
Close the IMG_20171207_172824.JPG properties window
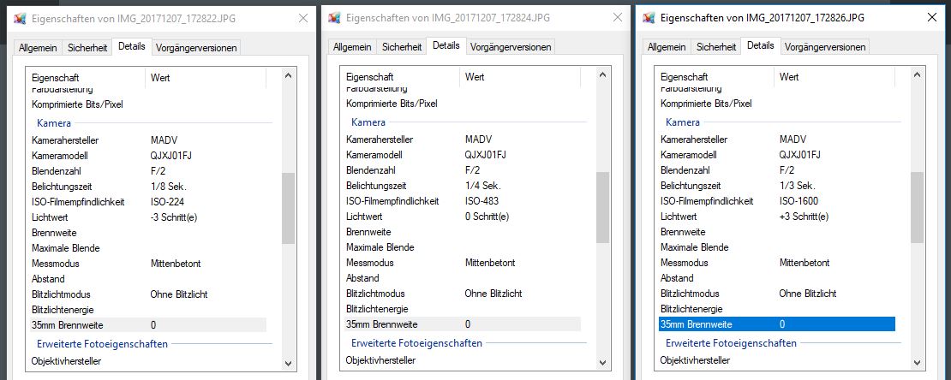(x=616, y=18)
